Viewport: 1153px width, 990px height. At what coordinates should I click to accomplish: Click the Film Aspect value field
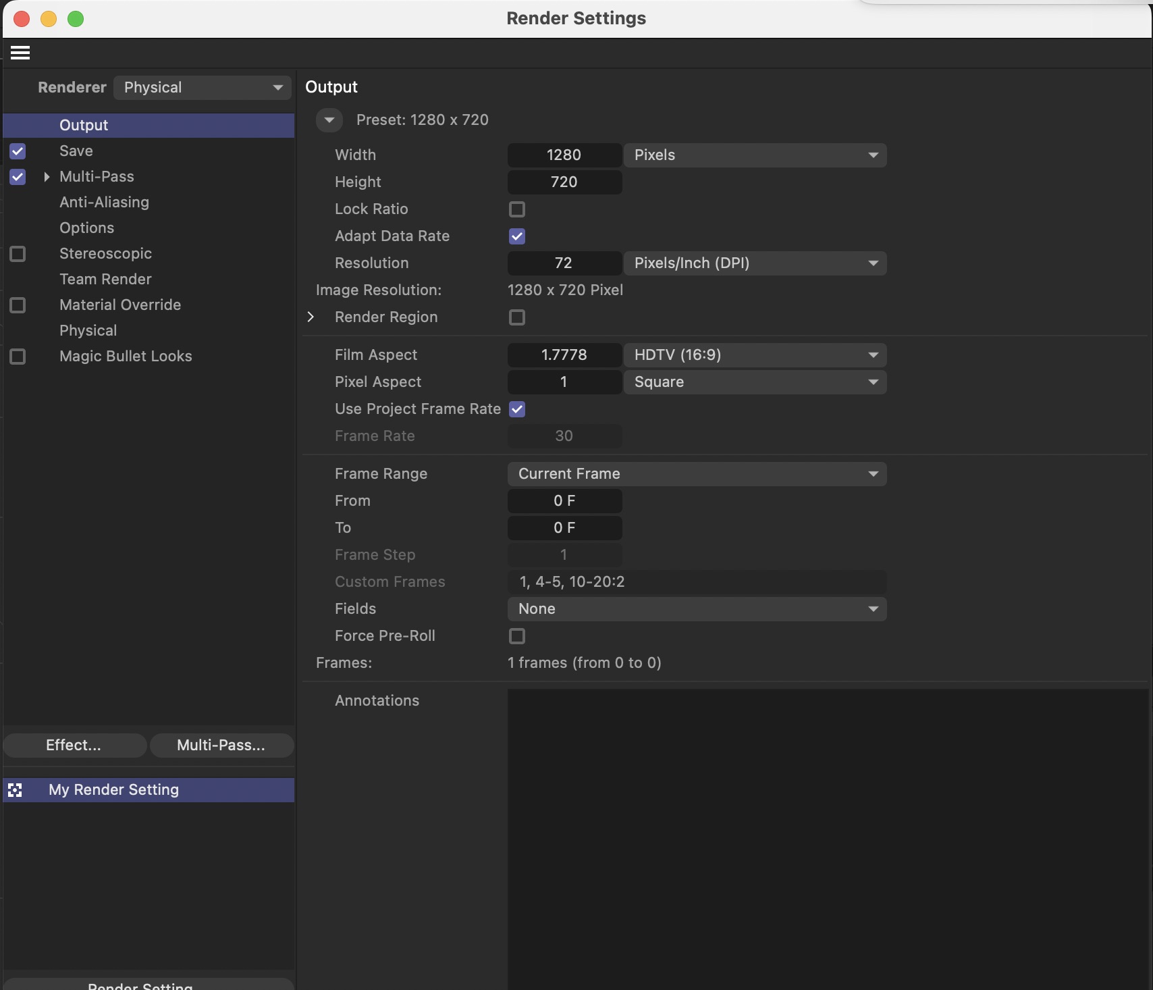(564, 355)
